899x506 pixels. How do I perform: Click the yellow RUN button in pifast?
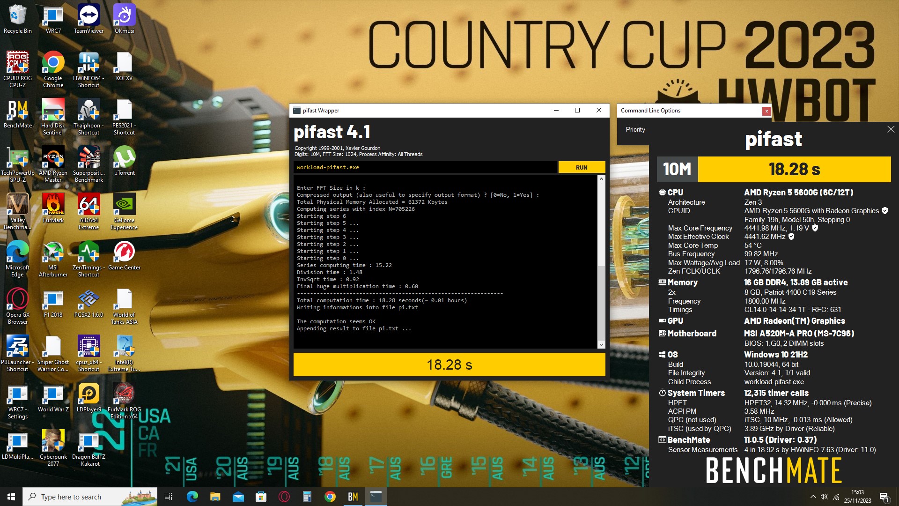[x=582, y=167]
